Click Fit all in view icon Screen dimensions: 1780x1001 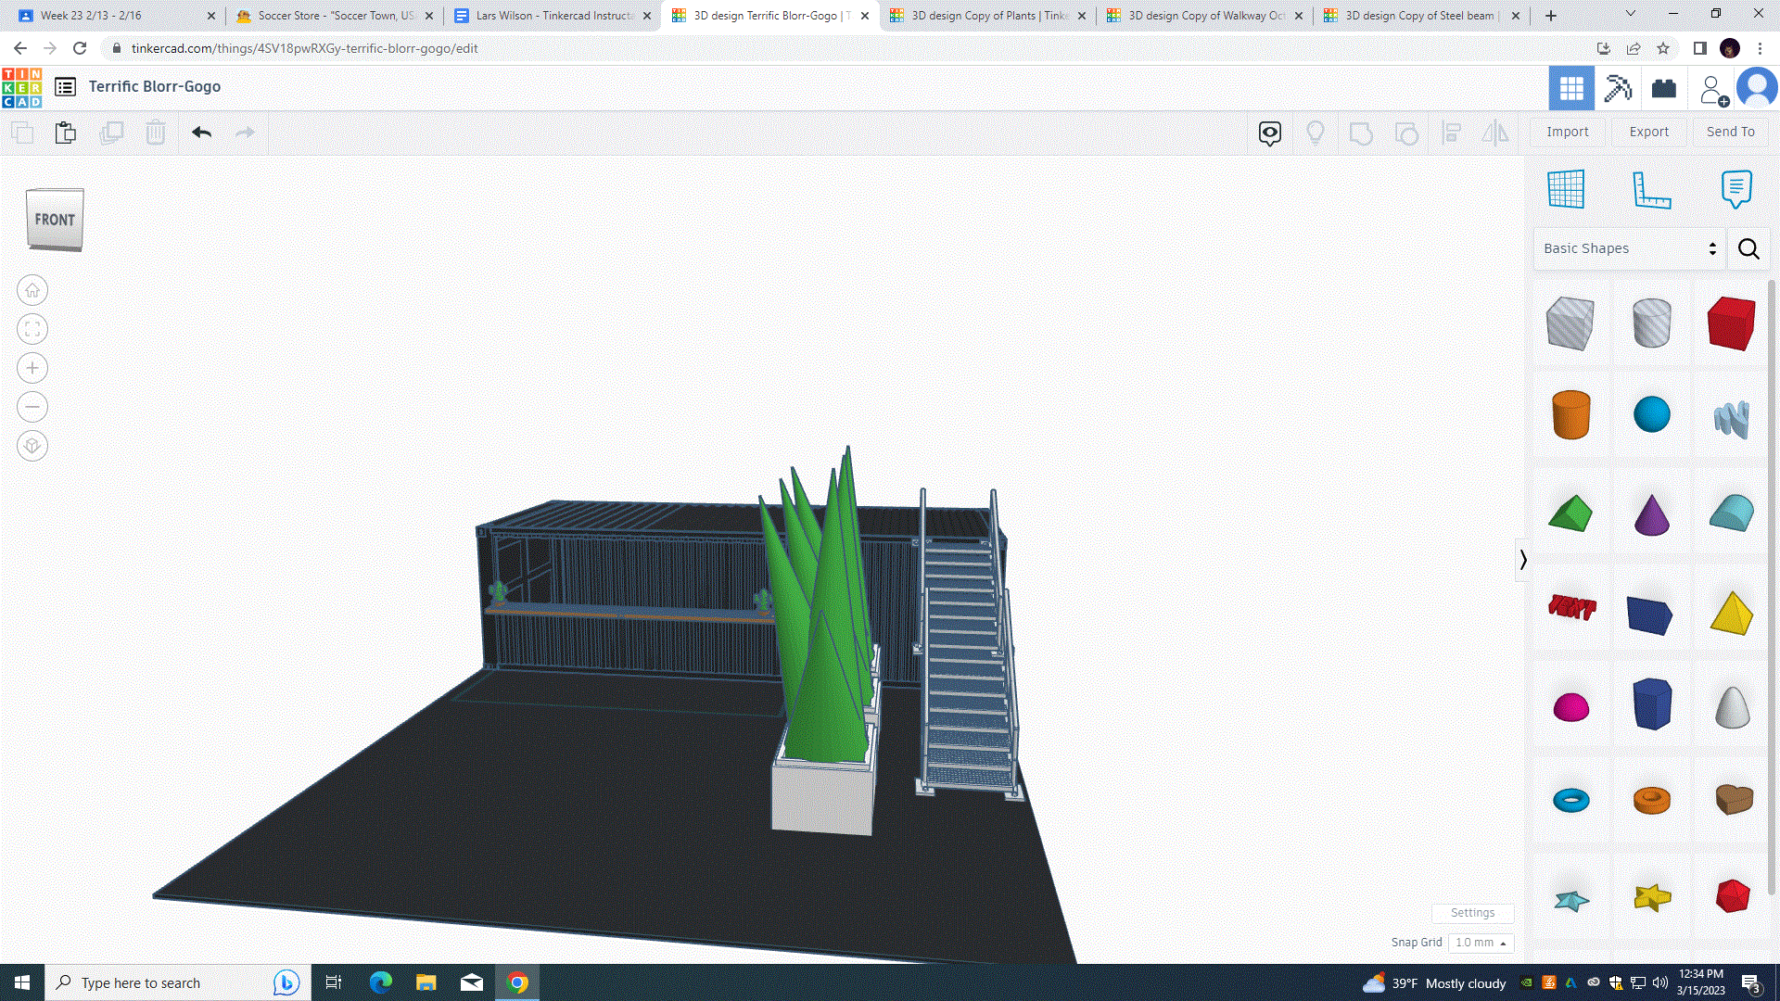32,330
